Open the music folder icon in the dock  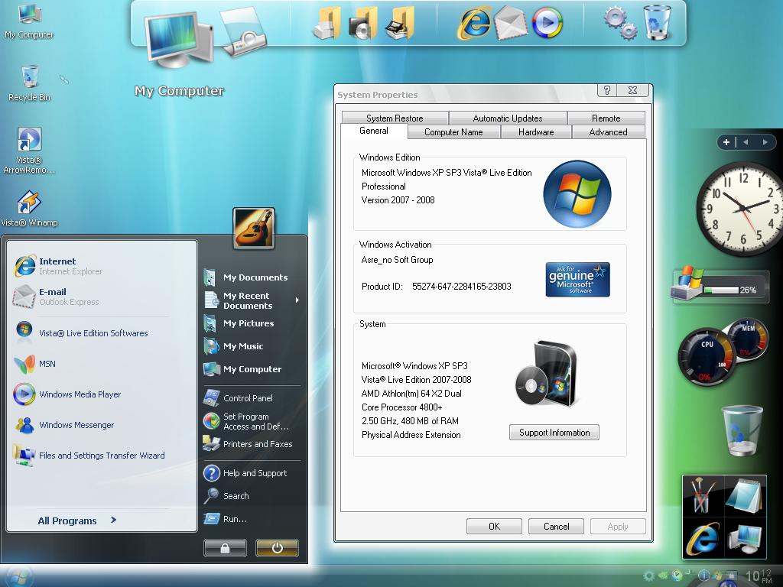(x=363, y=24)
